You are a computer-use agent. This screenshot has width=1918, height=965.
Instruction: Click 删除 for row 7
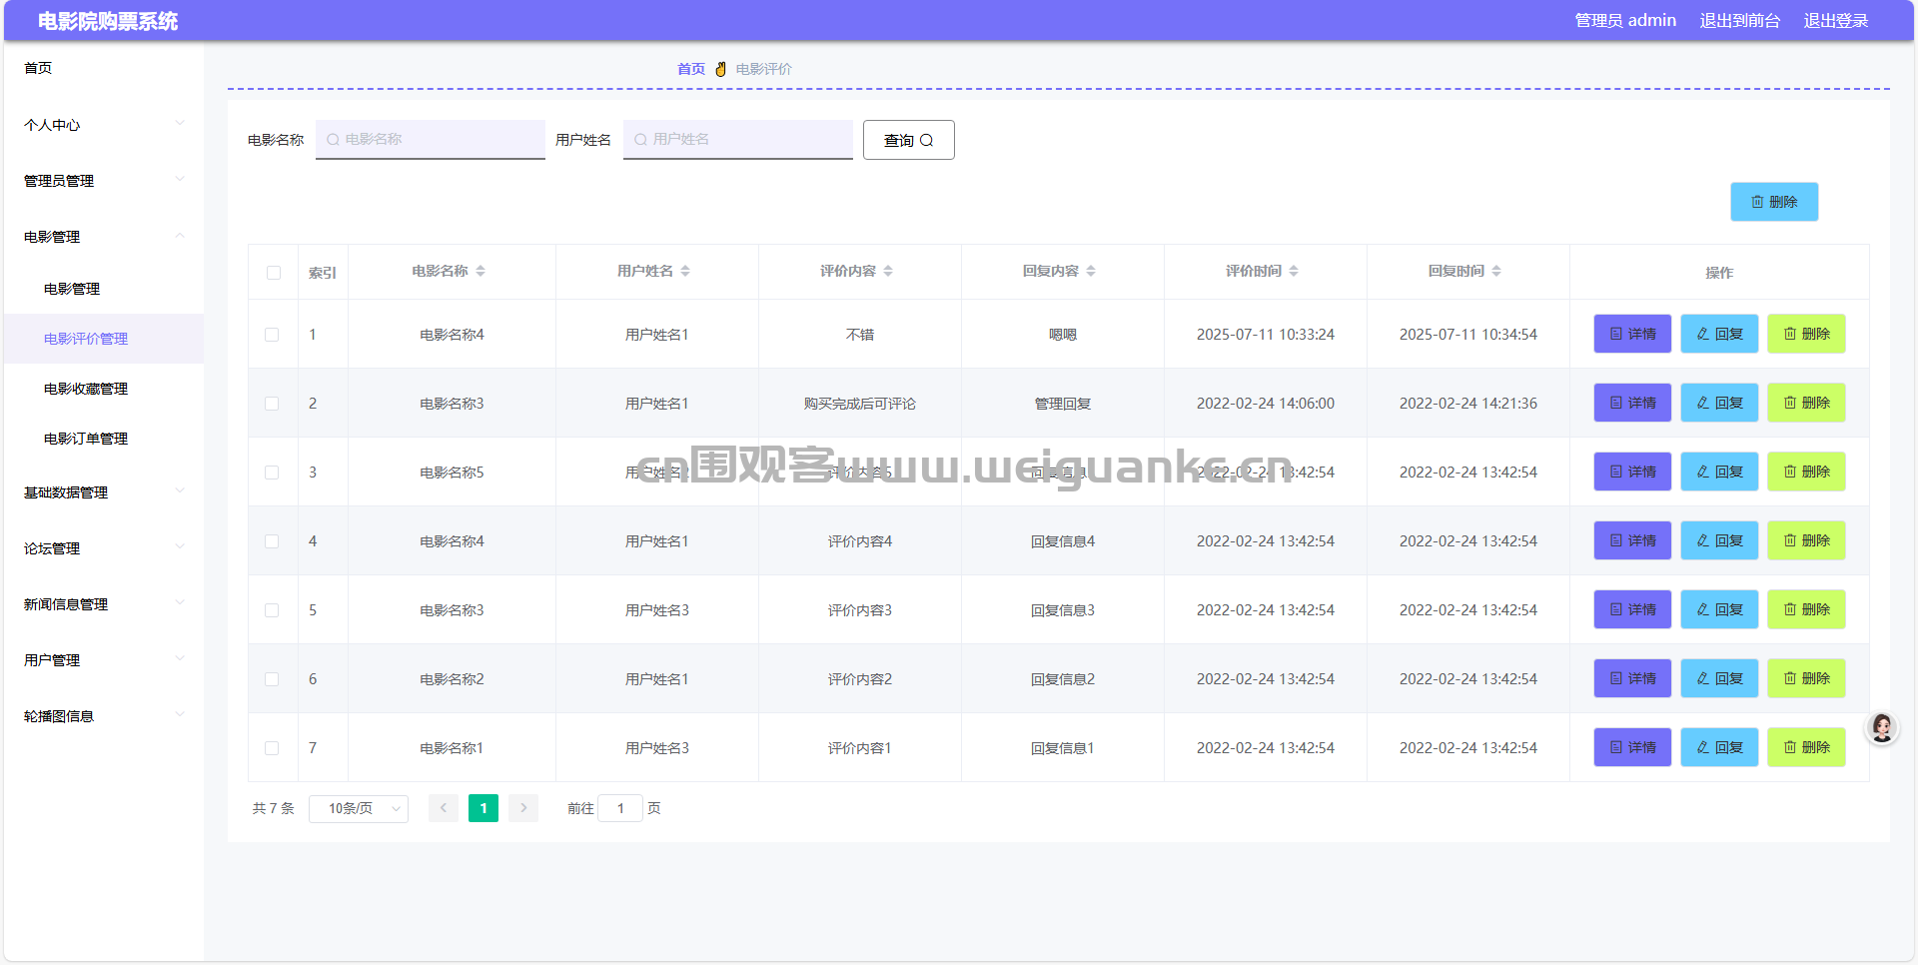pyautogui.click(x=1806, y=747)
